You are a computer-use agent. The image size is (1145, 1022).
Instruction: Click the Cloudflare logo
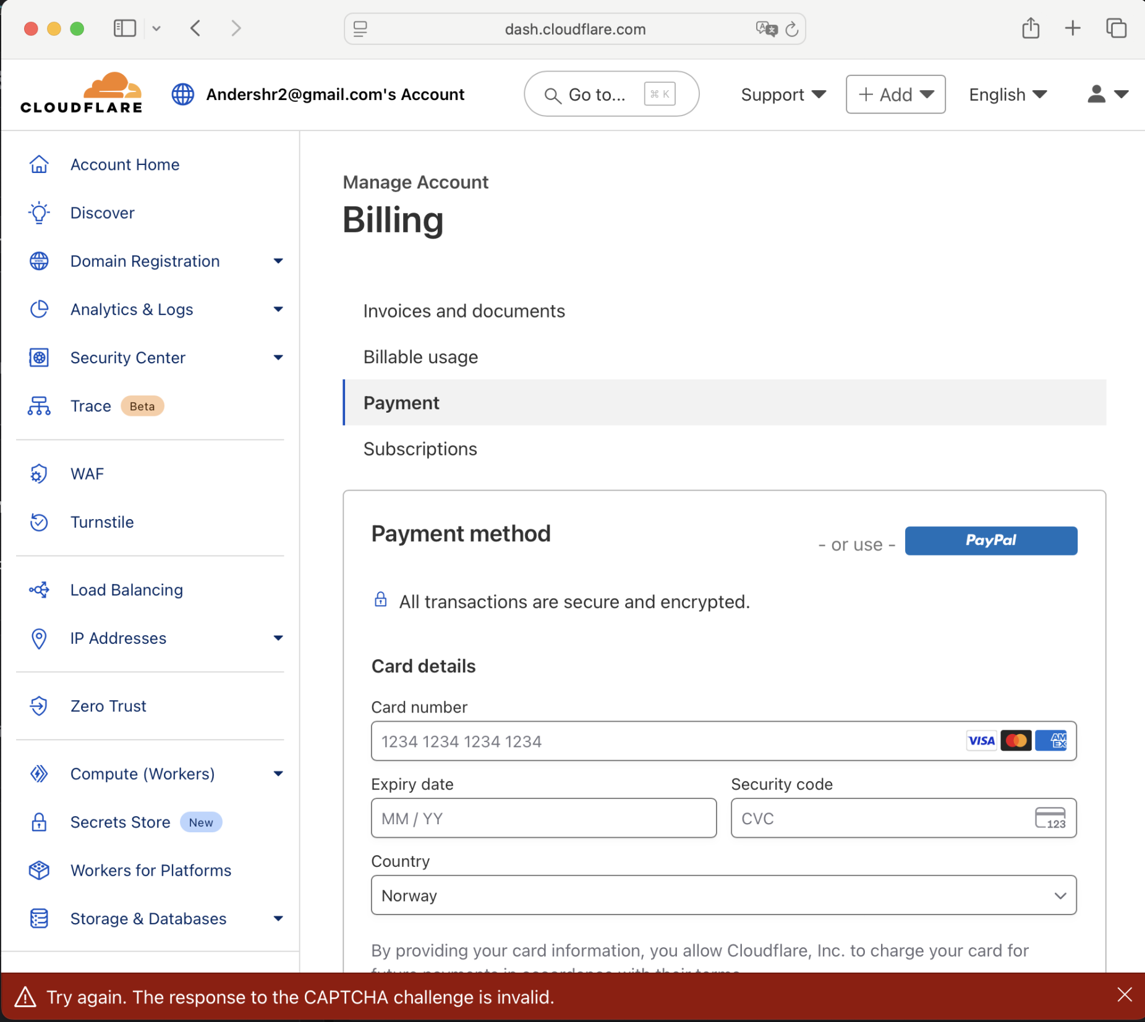pos(82,93)
